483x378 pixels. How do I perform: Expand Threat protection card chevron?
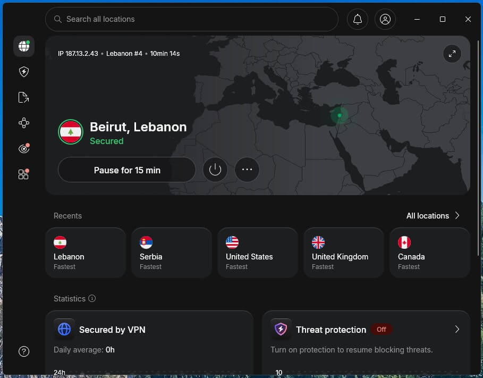(457, 329)
